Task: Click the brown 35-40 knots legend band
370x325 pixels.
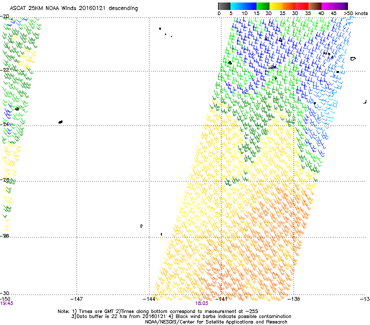Action: point(315,6)
